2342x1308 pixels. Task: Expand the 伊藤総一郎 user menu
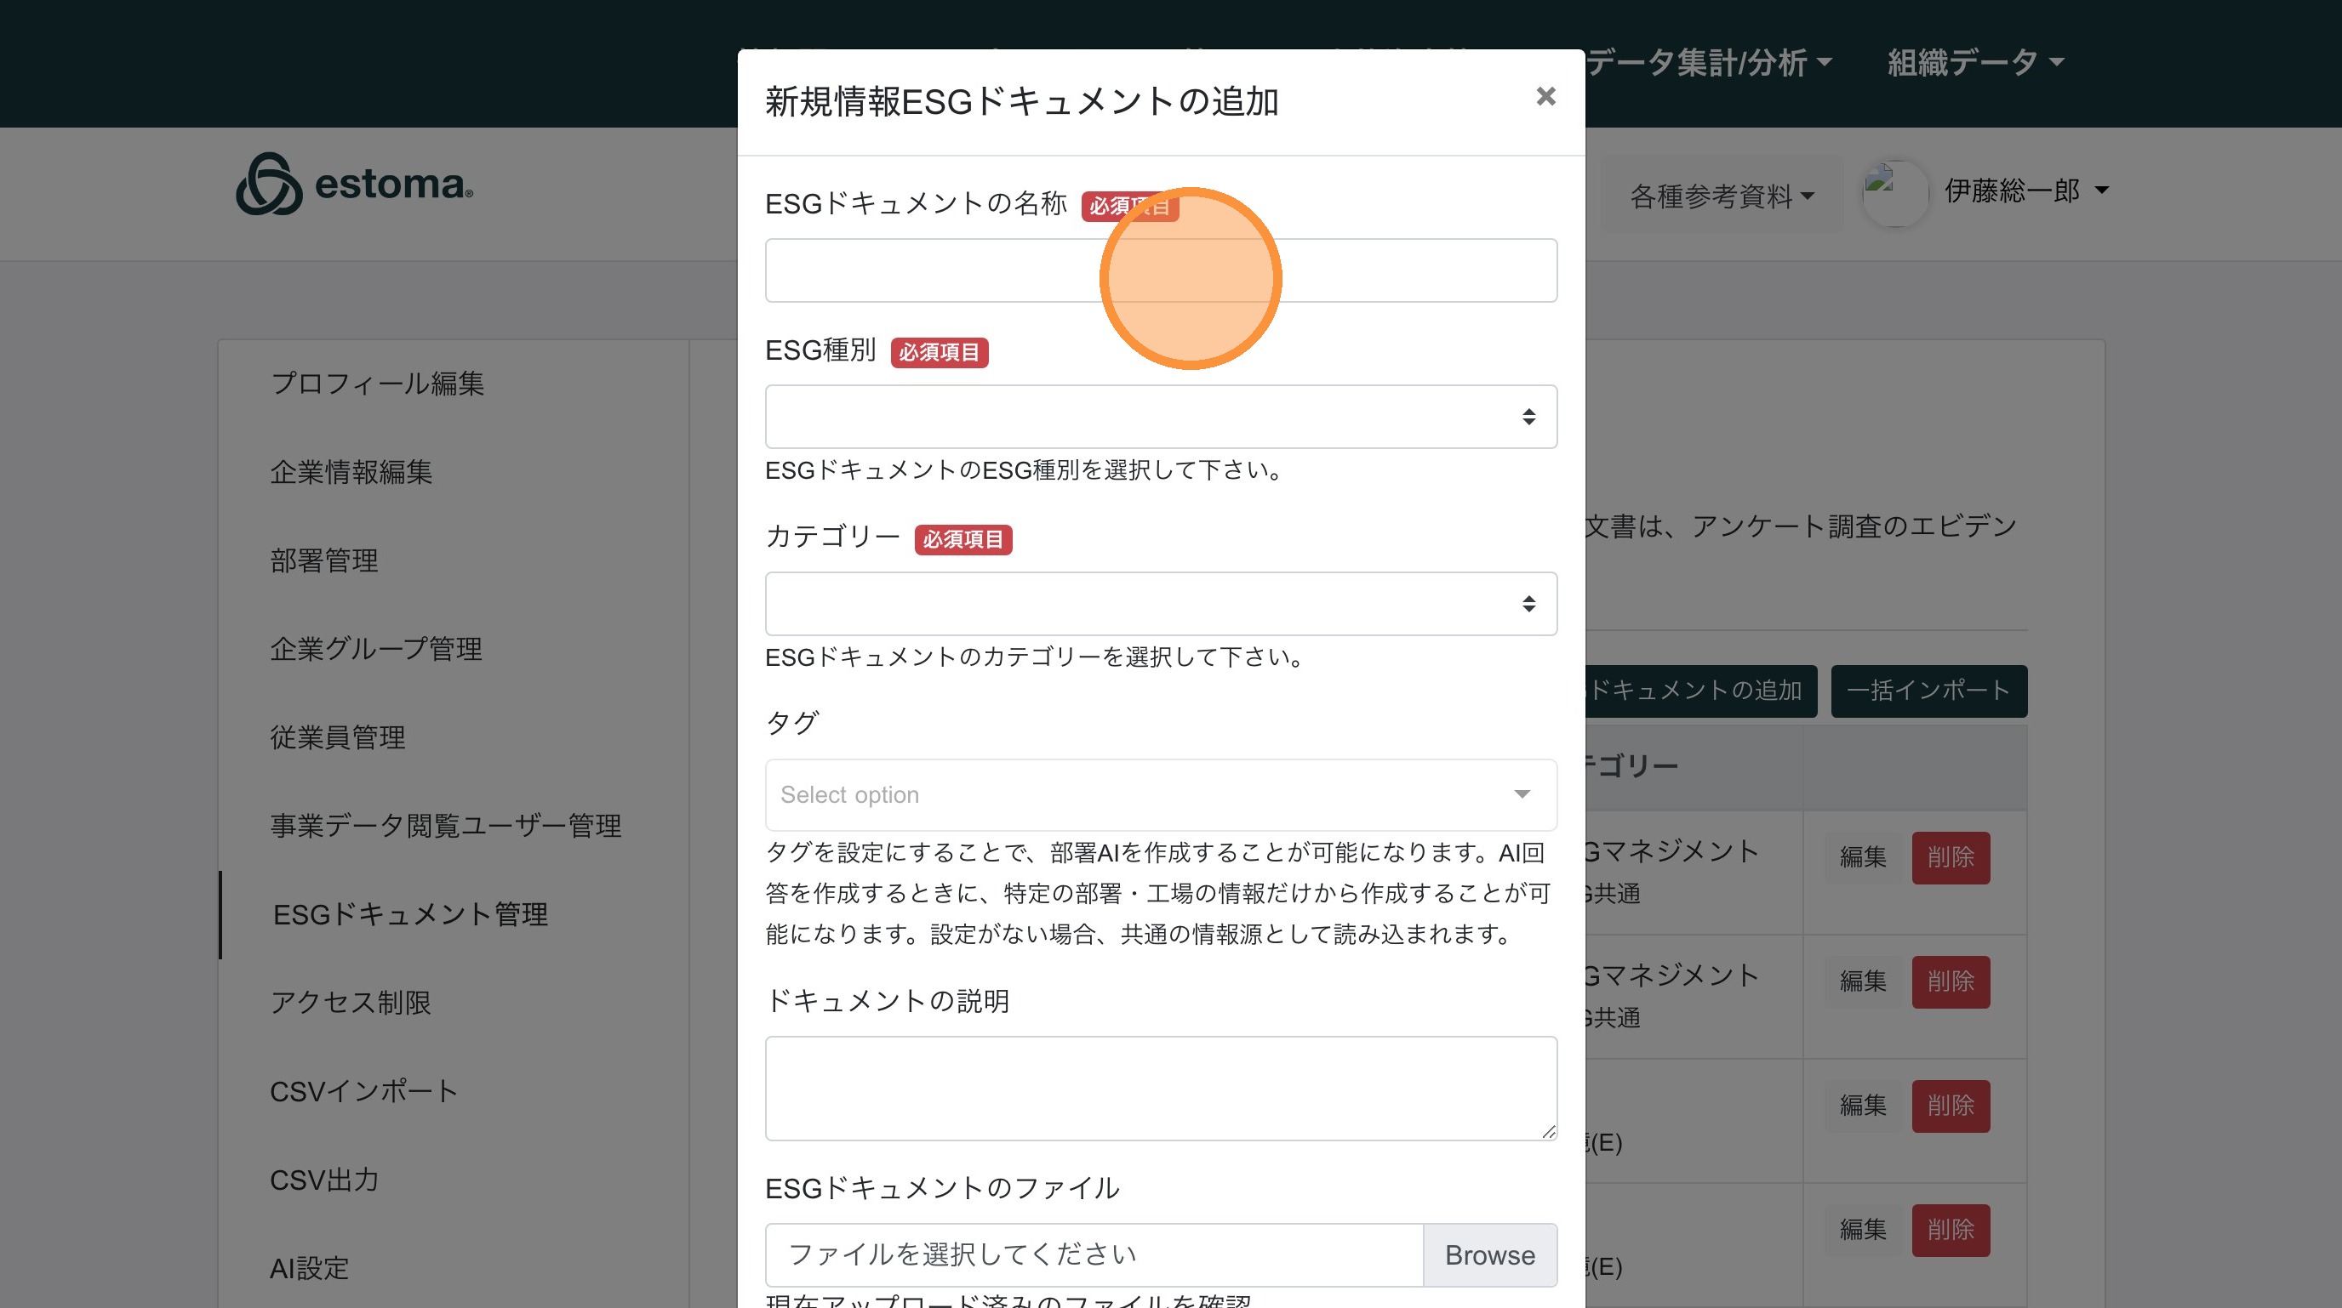(x=2025, y=191)
